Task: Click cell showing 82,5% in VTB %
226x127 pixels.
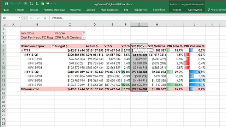Action: 126,85
